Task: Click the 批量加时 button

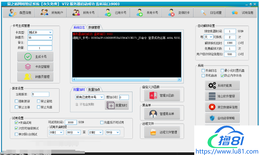Action: (x=117, y=105)
